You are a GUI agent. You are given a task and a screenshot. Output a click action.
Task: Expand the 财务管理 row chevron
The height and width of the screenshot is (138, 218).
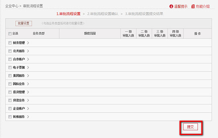click(28, 43)
